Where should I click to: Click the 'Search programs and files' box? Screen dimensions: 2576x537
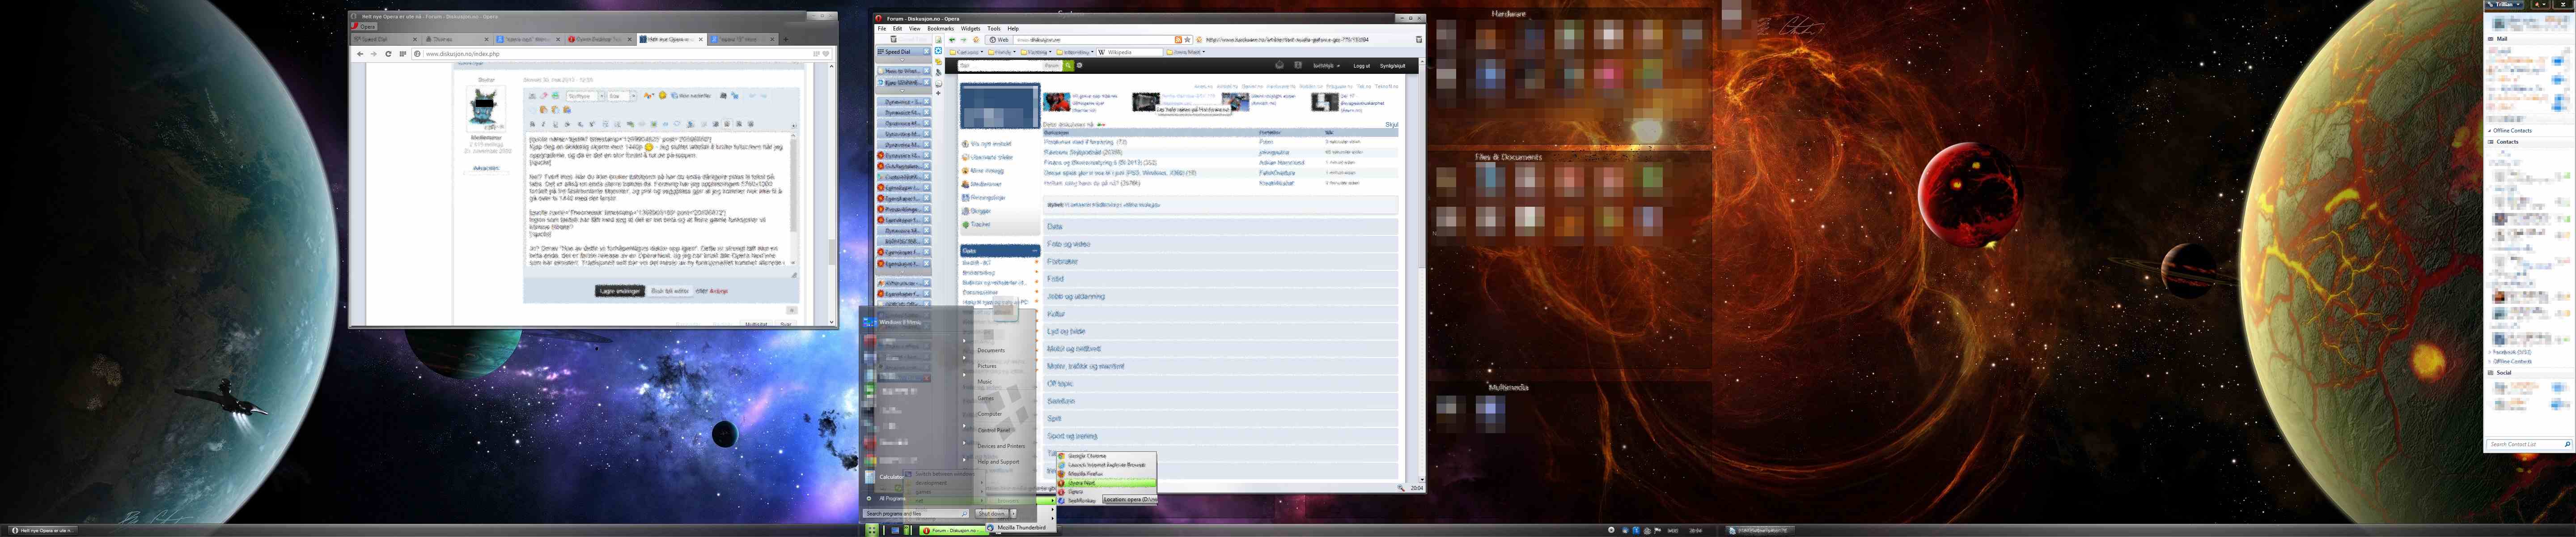tap(915, 514)
